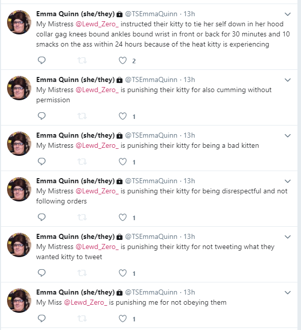Retweet the 'being a bad kitten' tweet

pyautogui.click(x=82, y=161)
